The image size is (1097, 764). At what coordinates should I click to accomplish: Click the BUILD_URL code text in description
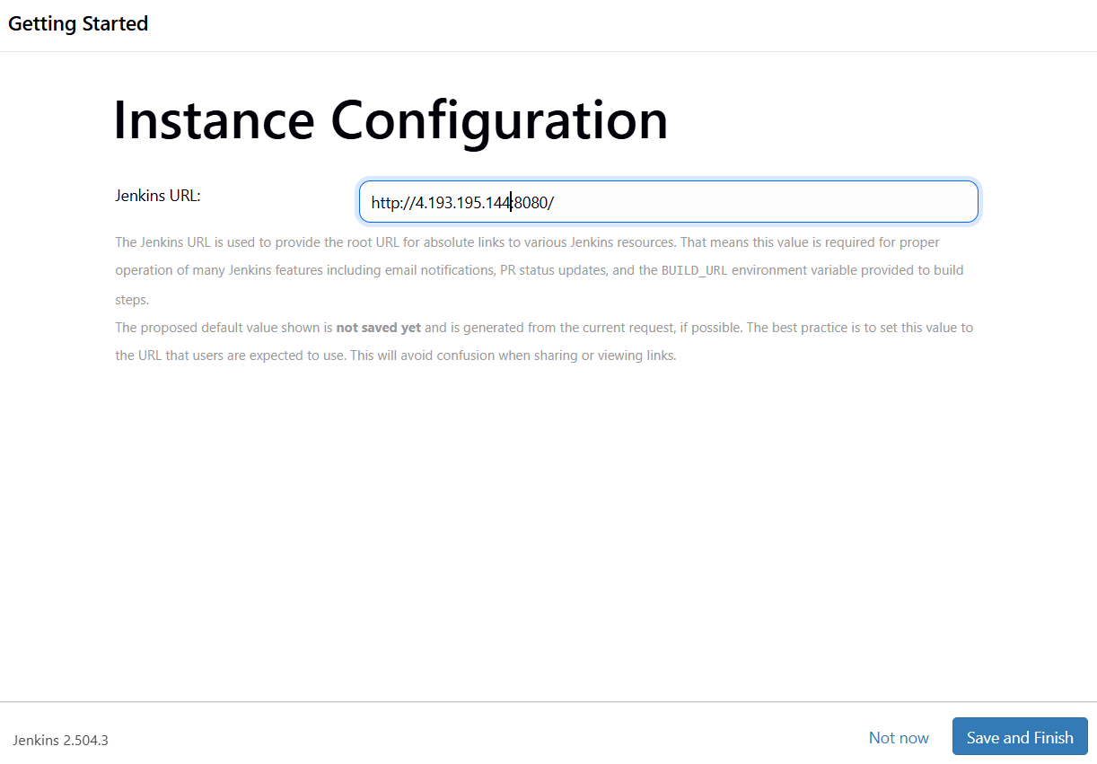point(694,270)
